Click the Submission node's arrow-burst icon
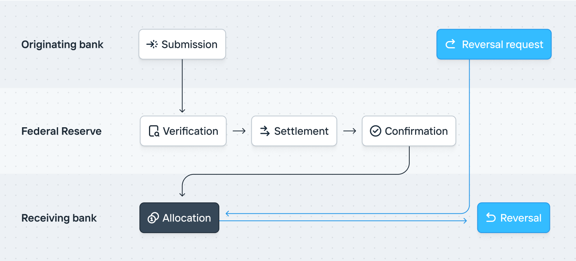 click(152, 44)
